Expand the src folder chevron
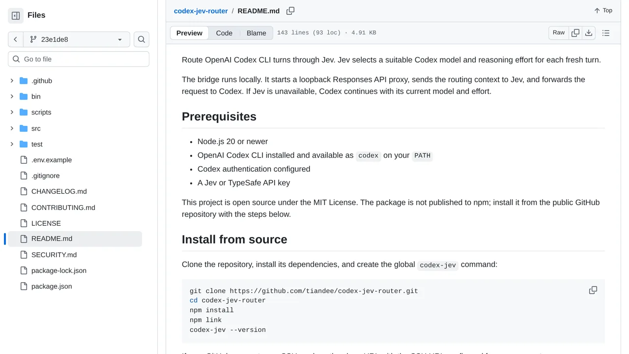 (12, 128)
